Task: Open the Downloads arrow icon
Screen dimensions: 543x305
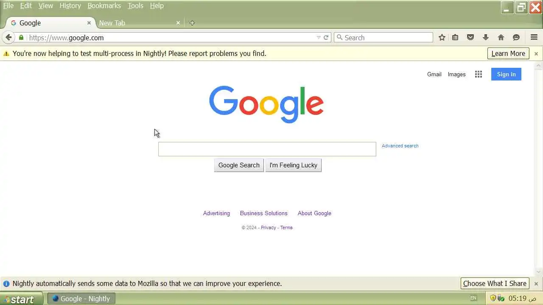Action: tap(486, 37)
